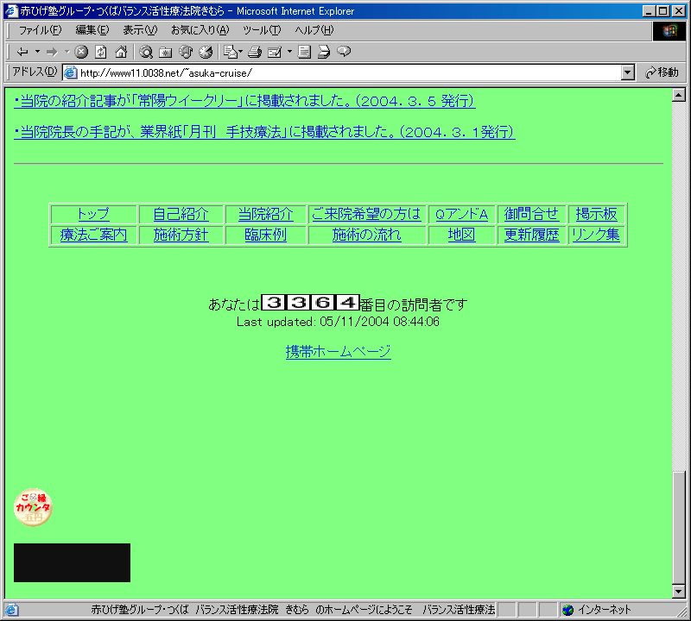Click the scrollbar down arrow
Viewport: 691px width, 621px height.
coord(679,592)
